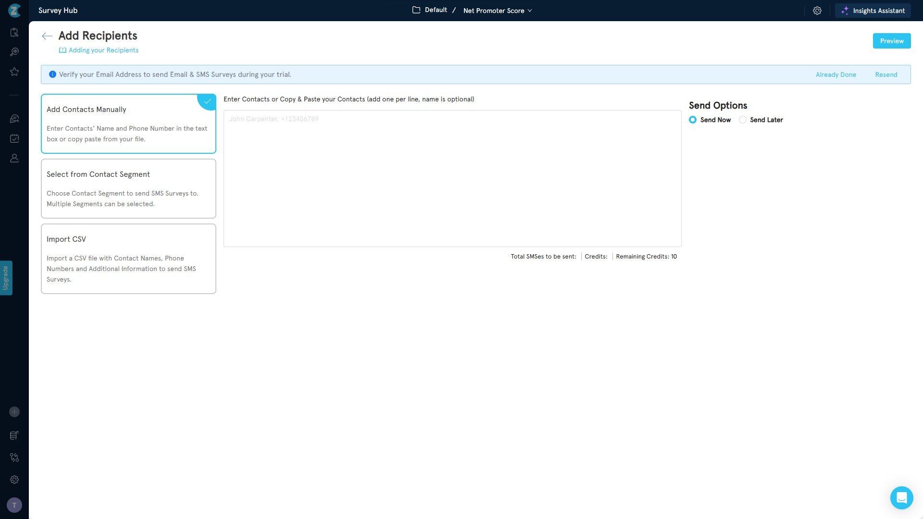Open the Default folder breadcrumb
The width and height of the screenshot is (923, 519).
pyautogui.click(x=436, y=10)
